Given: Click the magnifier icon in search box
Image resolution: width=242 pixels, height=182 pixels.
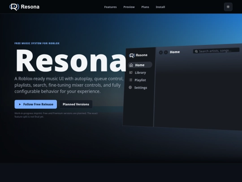Looking at the screenshot, I should pos(196,51).
